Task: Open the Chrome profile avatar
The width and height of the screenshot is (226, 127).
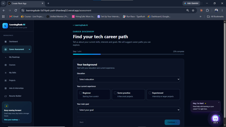Action: (x=216, y=10)
